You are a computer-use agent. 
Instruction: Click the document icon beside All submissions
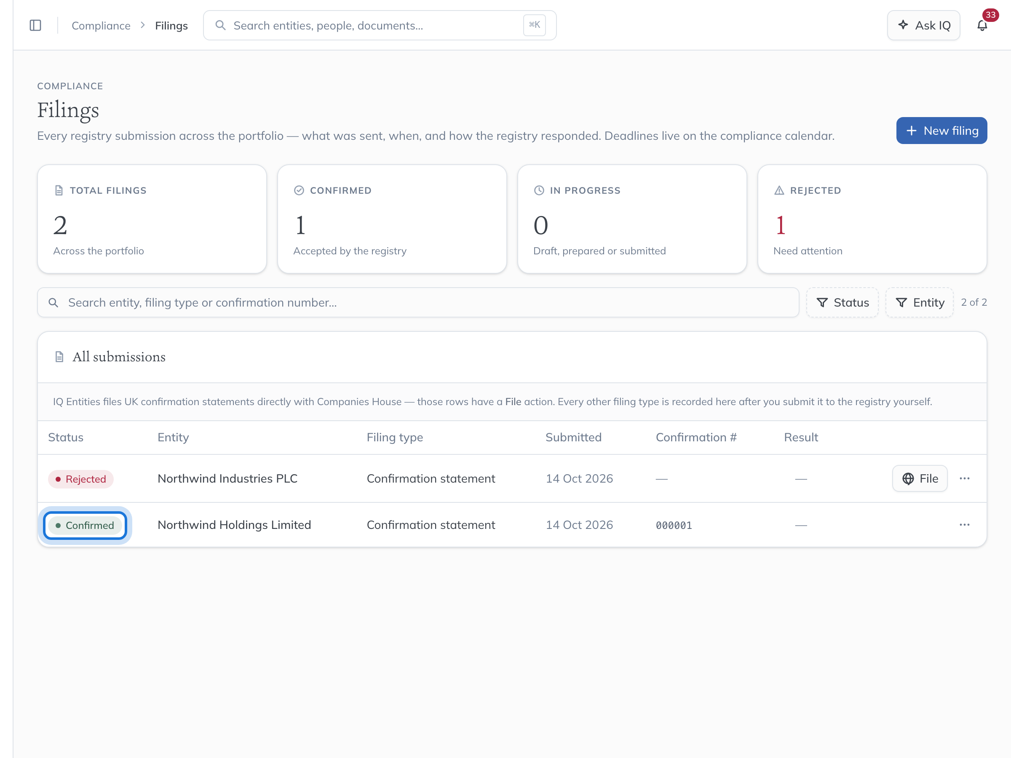pyautogui.click(x=59, y=357)
